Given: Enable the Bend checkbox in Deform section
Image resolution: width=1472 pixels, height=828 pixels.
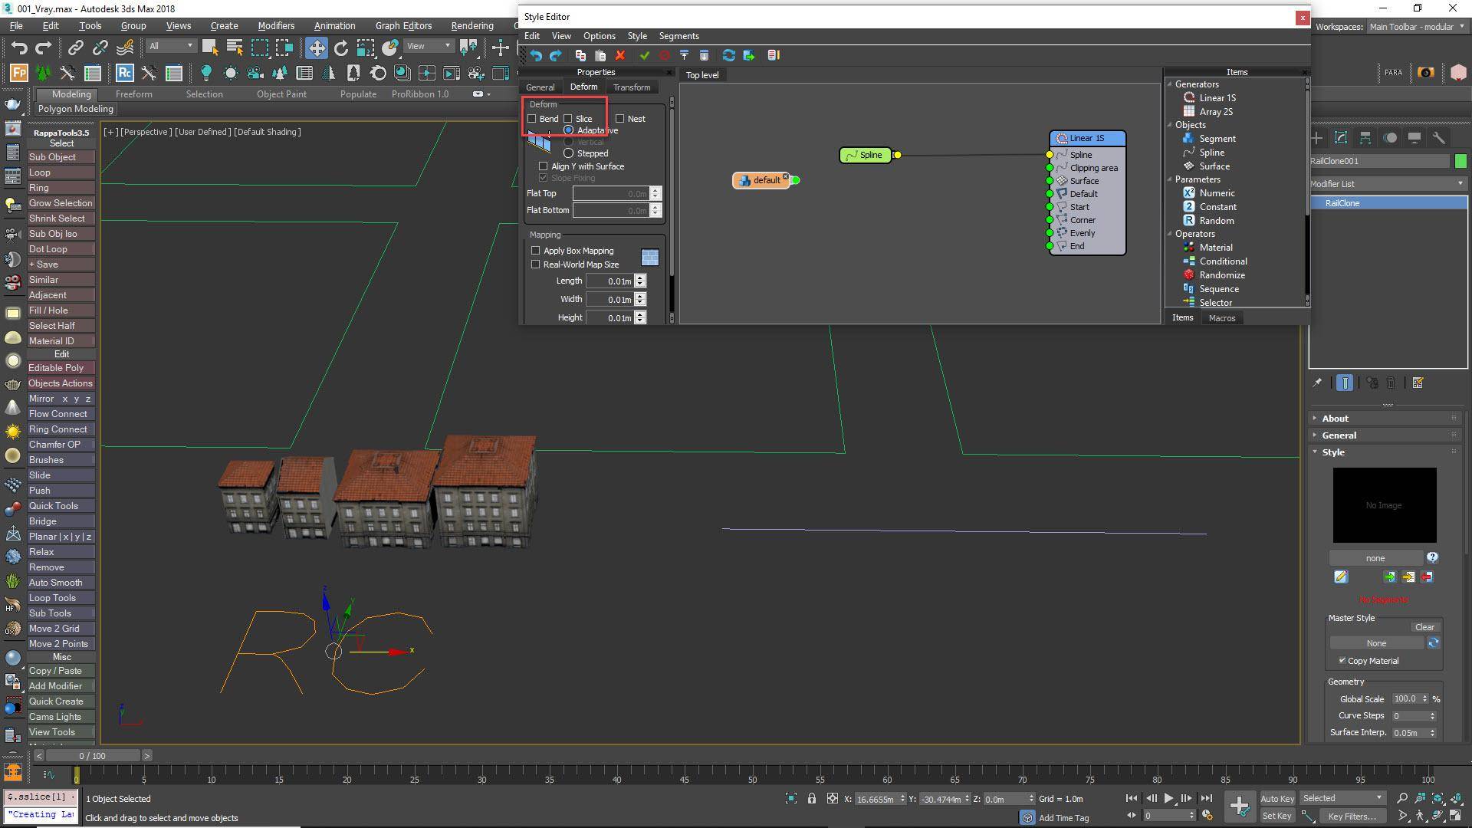Looking at the screenshot, I should click(534, 118).
